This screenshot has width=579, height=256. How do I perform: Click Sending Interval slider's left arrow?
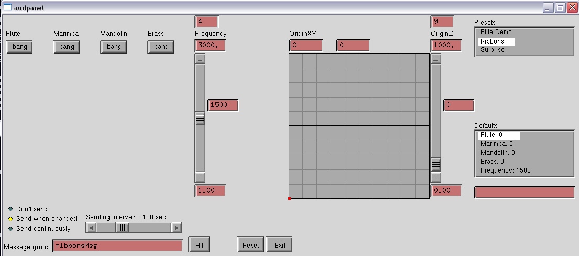coord(91,228)
